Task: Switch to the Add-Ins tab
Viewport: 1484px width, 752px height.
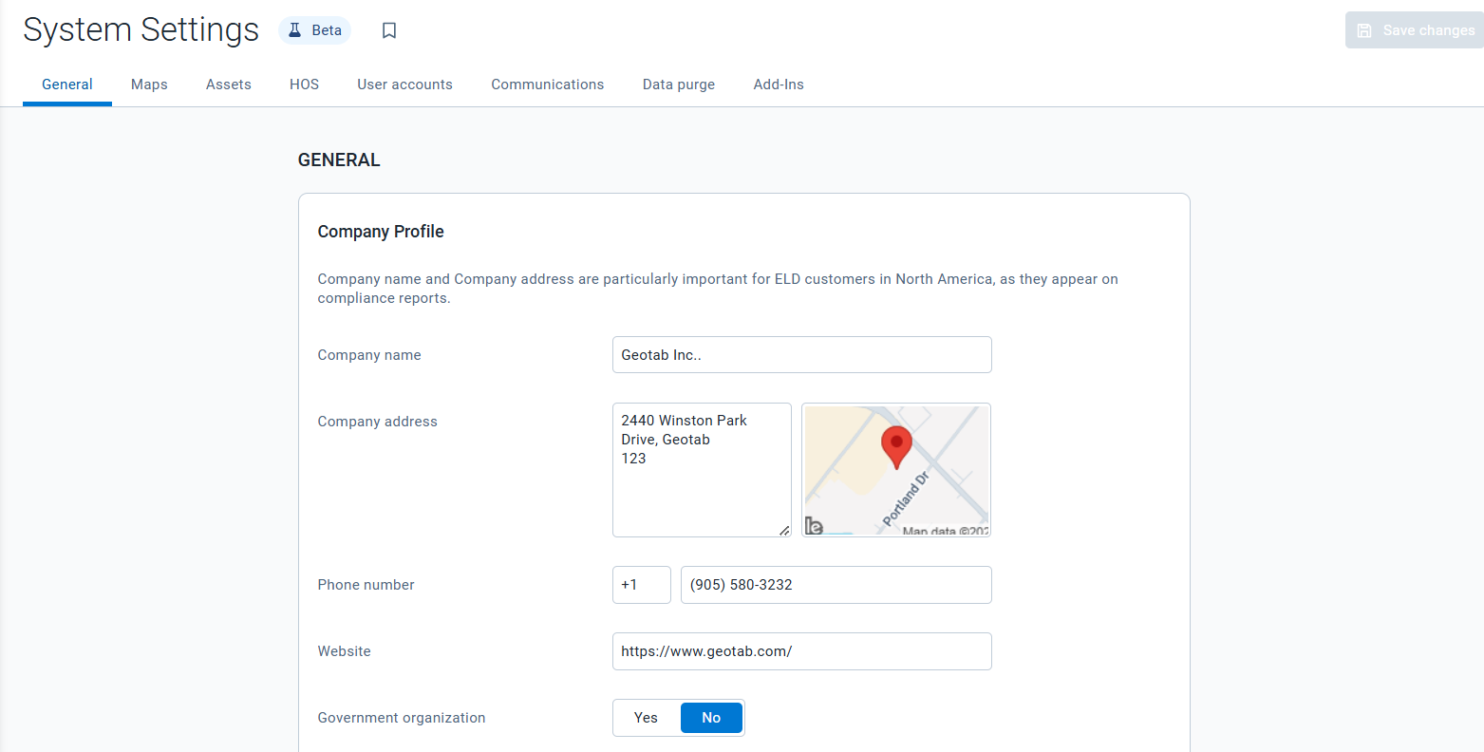Action: pyautogui.click(x=778, y=85)
